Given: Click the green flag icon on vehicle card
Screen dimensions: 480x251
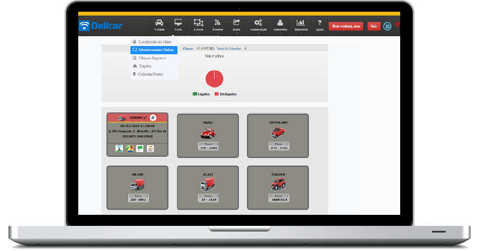Looking at the screenshot, I should (x=140, y=149).
